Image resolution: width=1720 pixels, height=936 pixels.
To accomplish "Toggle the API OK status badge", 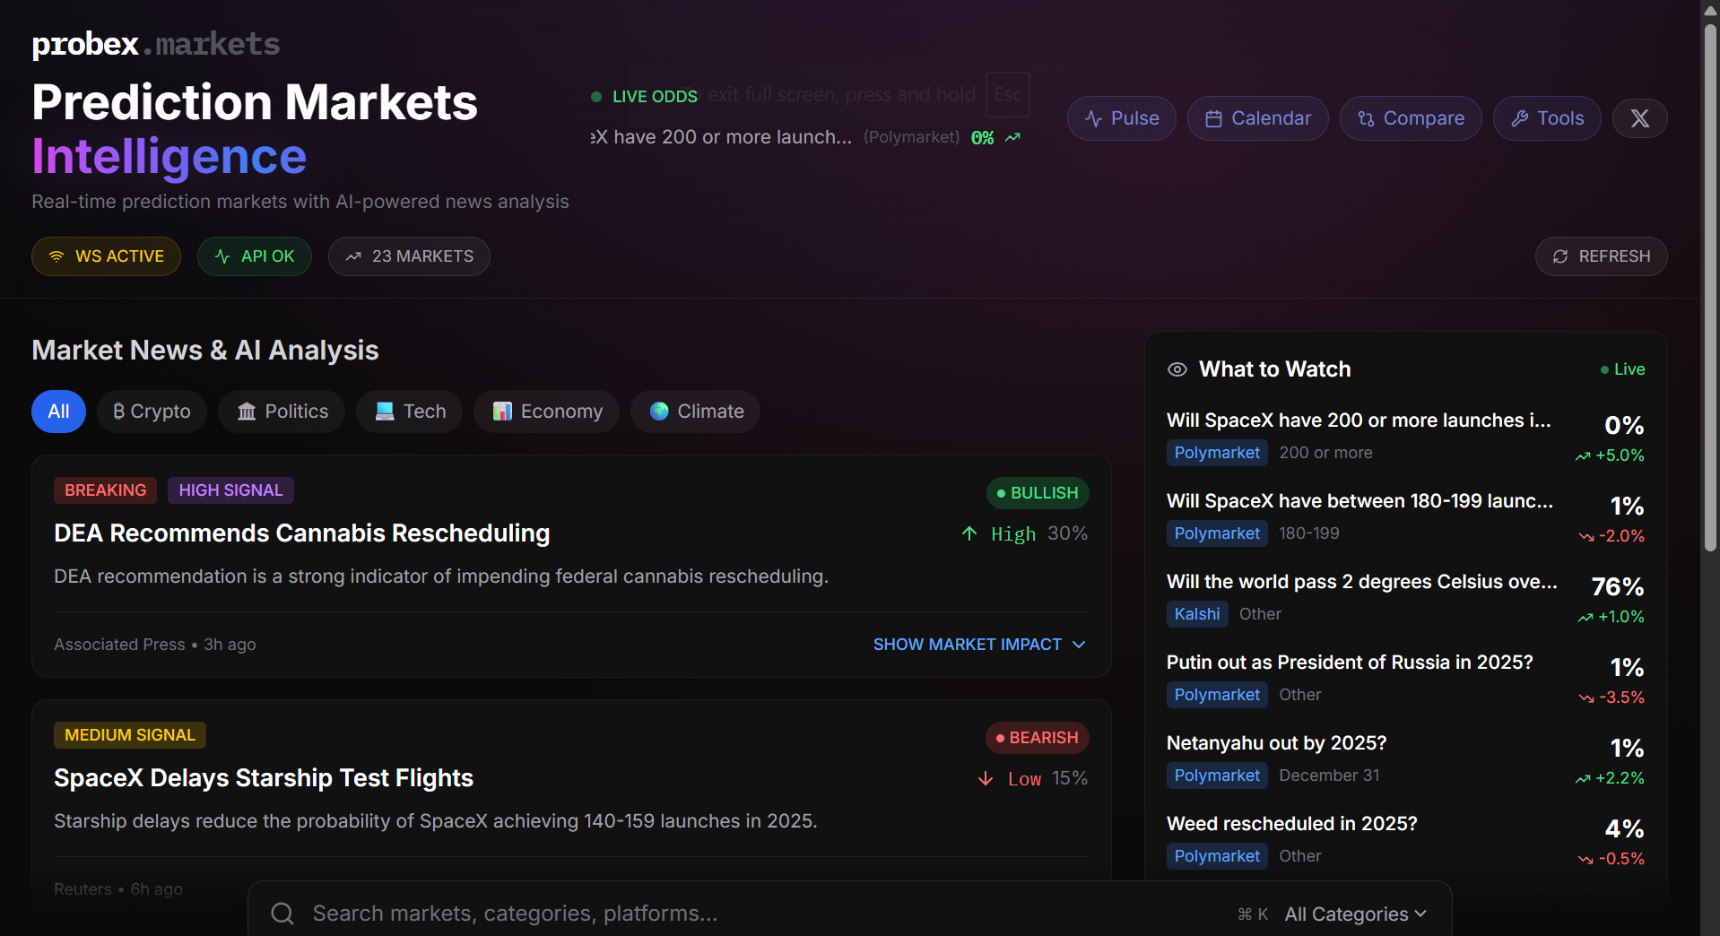I will [x=254, y=256].
